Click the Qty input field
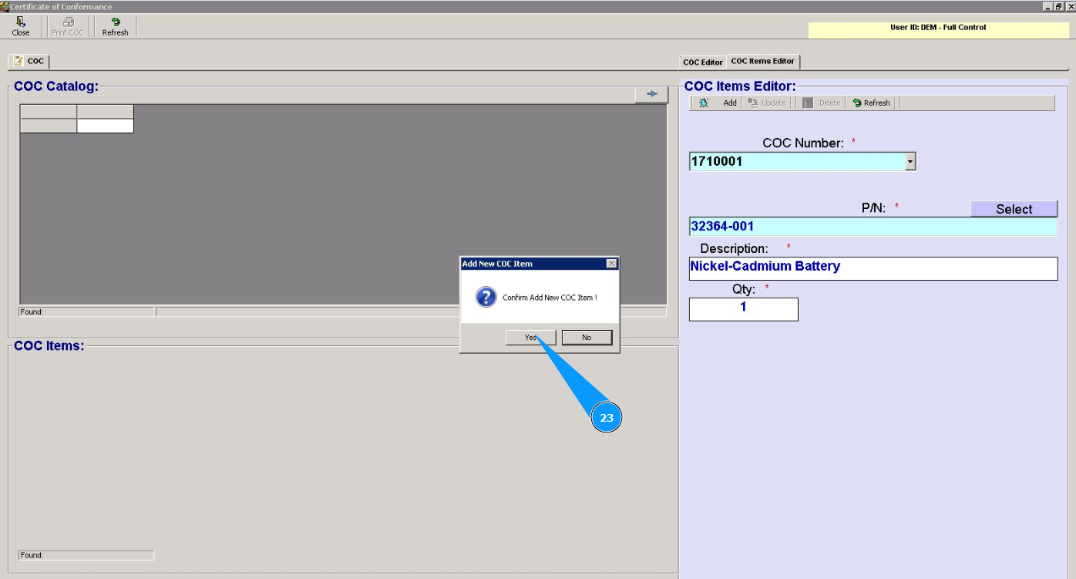 tap(743, 309)
